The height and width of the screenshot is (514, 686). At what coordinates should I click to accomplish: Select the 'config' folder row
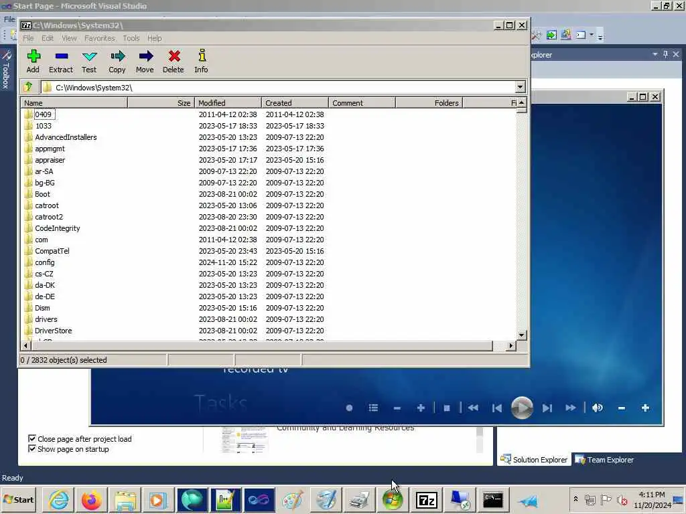[268, 262]
